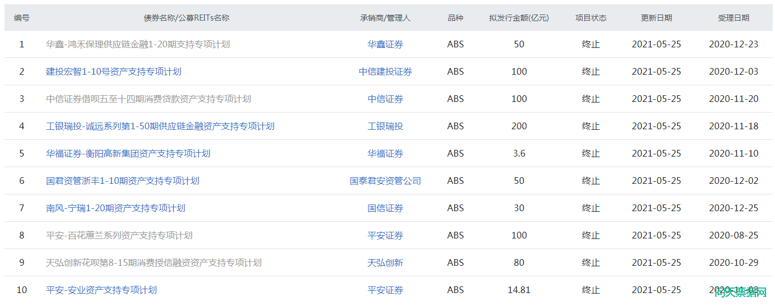Screen dimensions: 775x307
Task: Select acceptance date 2020-10-29
Action: point(734,262)
